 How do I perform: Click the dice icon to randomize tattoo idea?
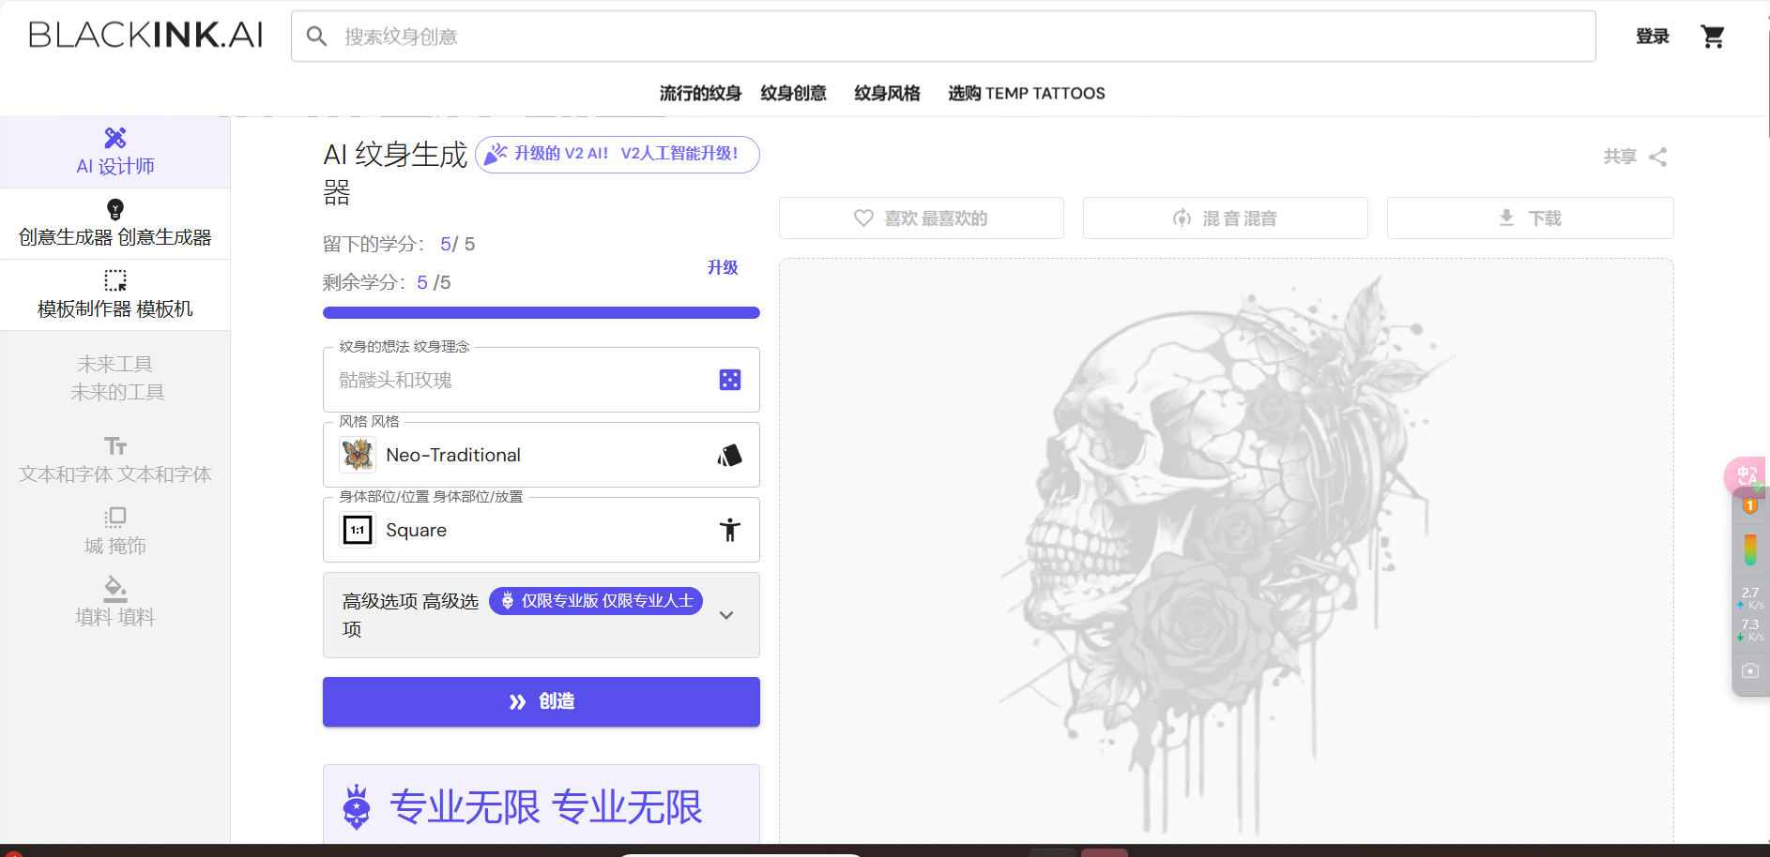pos(729,380)
